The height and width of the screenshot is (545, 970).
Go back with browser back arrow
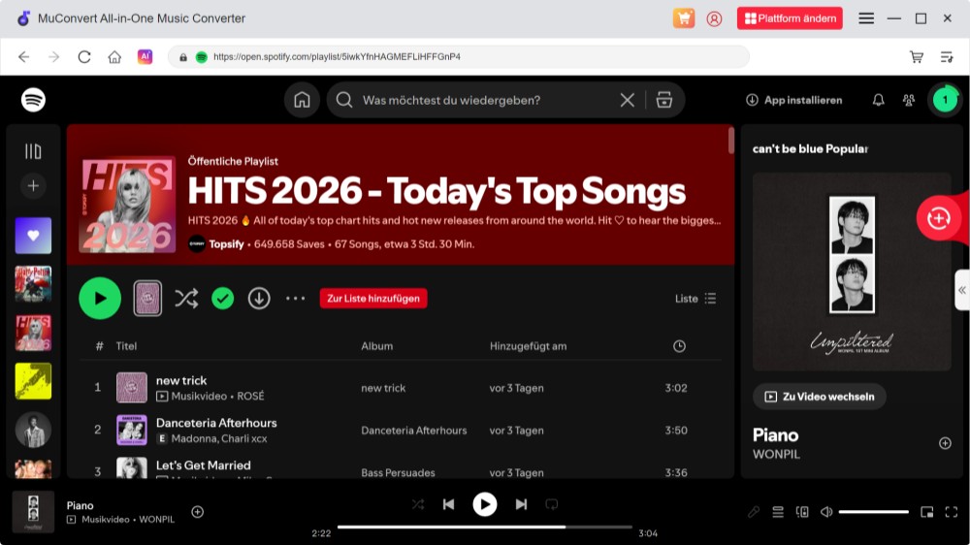[23, 57]
